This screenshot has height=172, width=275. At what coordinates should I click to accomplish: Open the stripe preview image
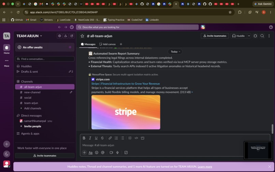pyautogui.click(x=126, y=112)
